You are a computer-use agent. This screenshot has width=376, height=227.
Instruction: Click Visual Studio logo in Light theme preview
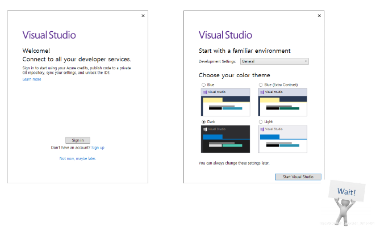[262, 129]
